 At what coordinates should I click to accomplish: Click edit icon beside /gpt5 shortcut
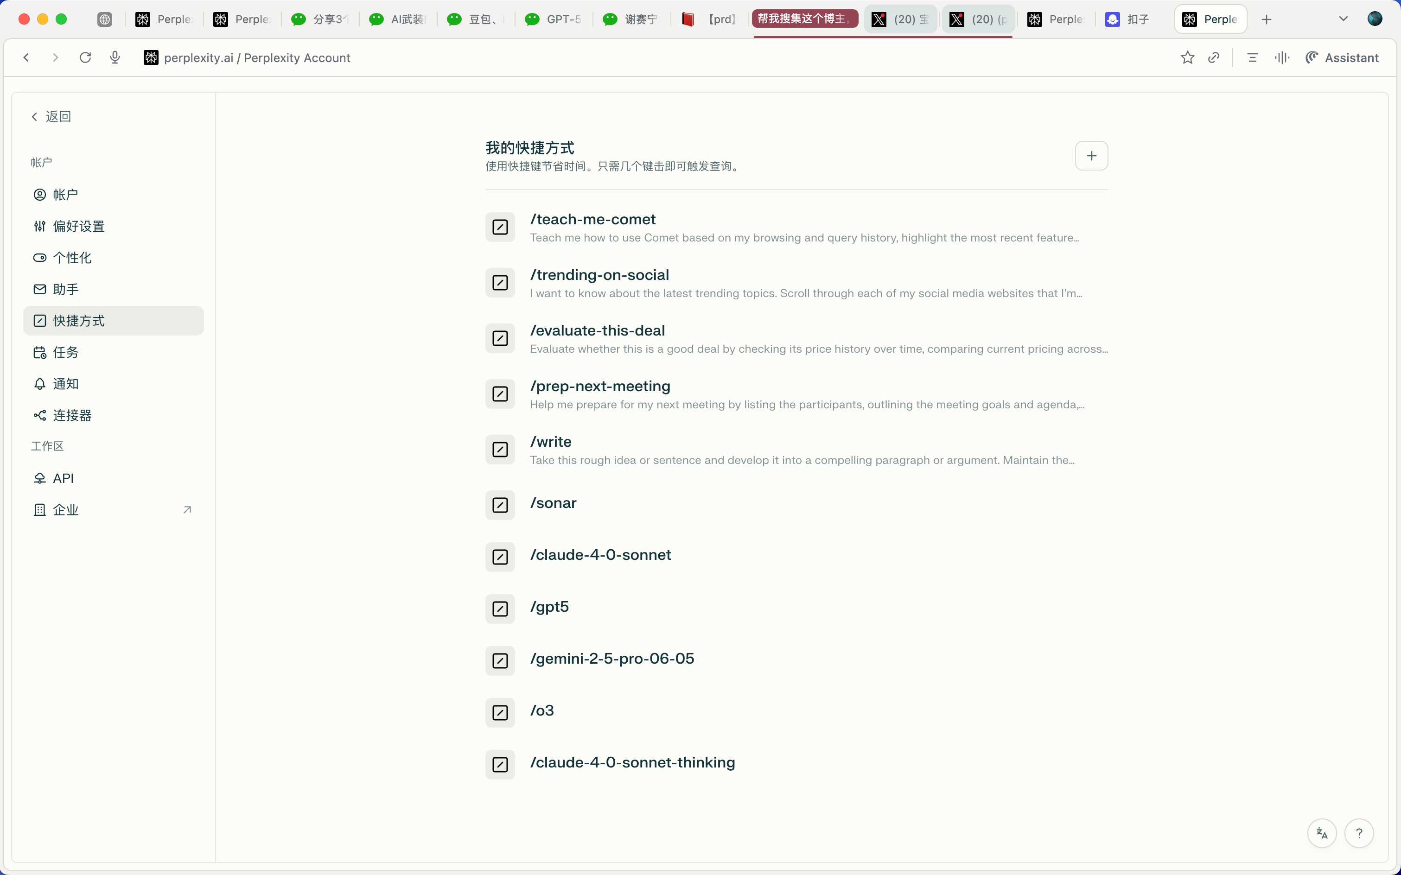(500, 609)
